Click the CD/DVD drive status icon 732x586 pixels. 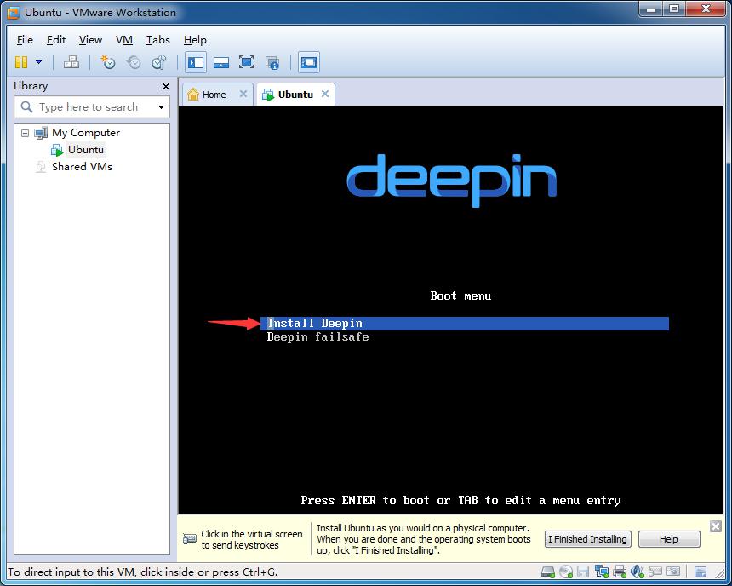point(566,572)
